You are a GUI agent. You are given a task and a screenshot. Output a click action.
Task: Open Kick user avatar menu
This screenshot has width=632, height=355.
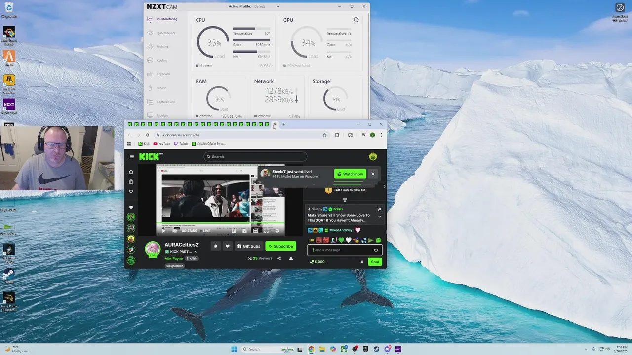point(373,156)
